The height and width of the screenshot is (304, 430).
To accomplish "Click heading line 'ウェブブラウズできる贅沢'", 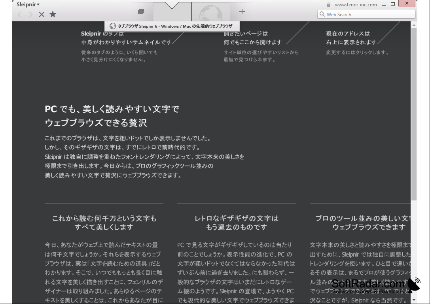I will pyautogui.click(x=96, y=123).
